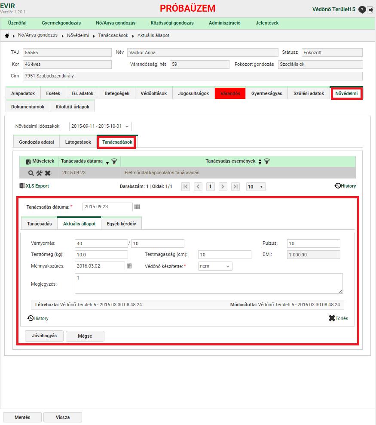Jump to last table page
The image size is (376, 425).
(235, 187)
